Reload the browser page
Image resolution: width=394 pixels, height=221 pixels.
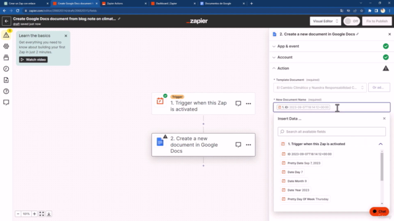coord(18,10)
